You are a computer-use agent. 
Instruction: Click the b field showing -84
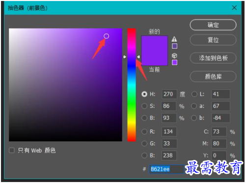coord(220,118)
